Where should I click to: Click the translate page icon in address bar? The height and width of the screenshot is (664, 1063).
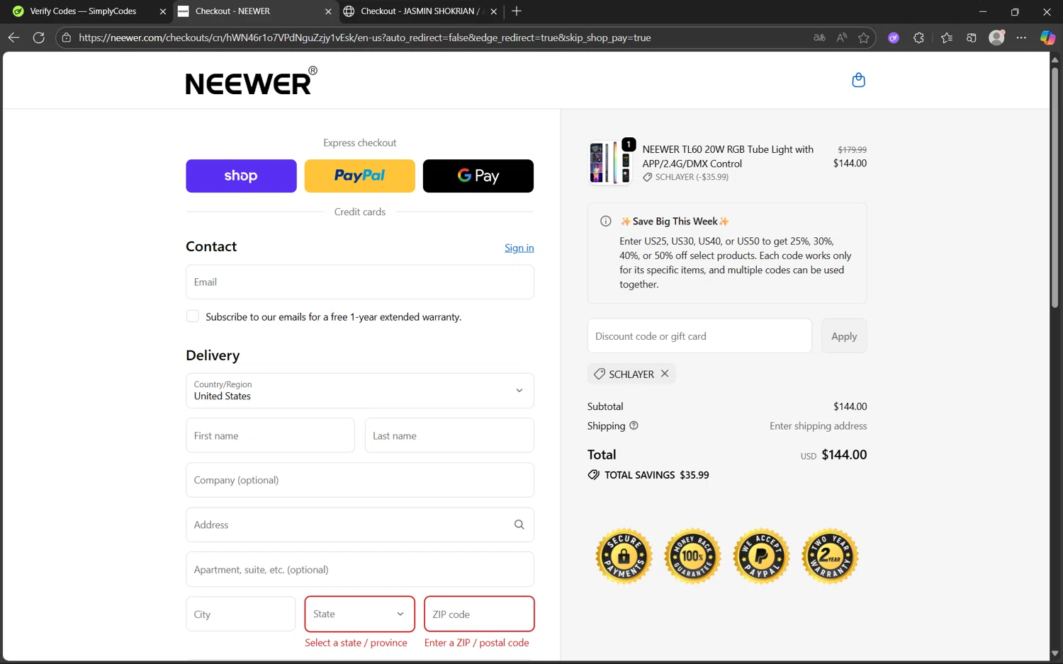click(x=819, y=38)
